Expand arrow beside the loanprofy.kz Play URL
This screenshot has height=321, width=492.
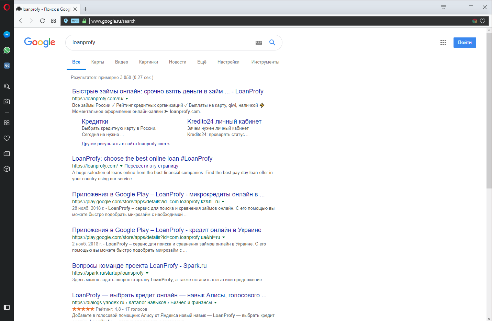click(223, 202)
